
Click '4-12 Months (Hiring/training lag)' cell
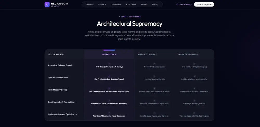pos(194,67)
